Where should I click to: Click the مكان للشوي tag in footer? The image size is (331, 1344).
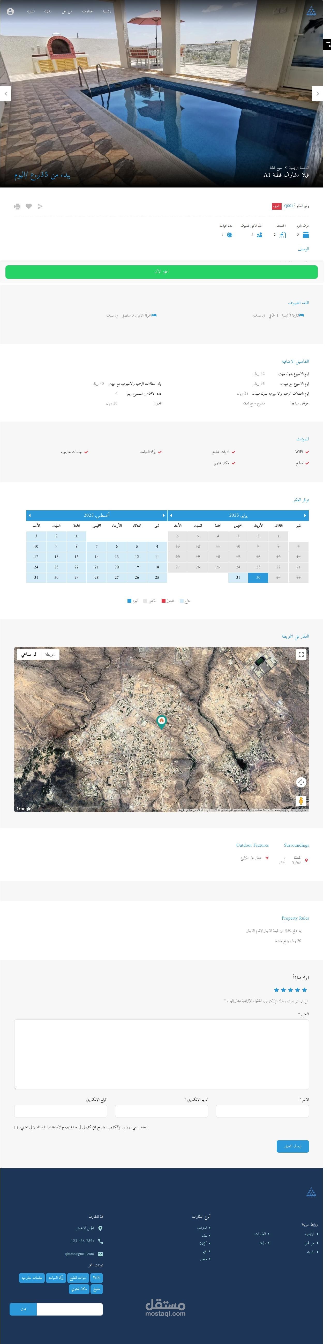click(79, 1289)
